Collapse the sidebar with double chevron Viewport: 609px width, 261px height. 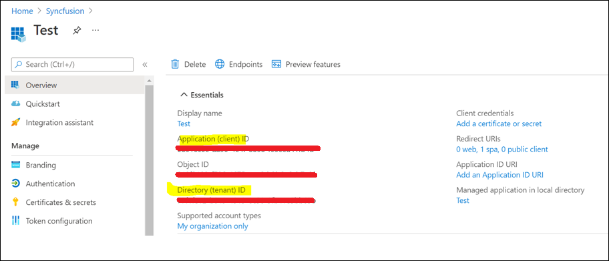pos(145,65)
